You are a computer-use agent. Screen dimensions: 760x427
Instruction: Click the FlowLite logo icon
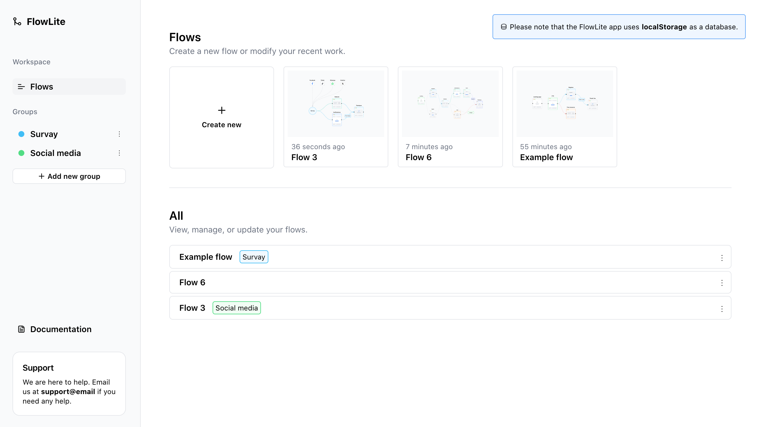(x=17, y=21)
